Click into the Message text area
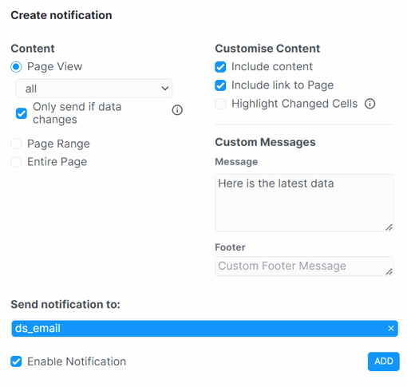The width and height of the screenshot is (407, 387). pyautogui.click(x=304, y=203)
